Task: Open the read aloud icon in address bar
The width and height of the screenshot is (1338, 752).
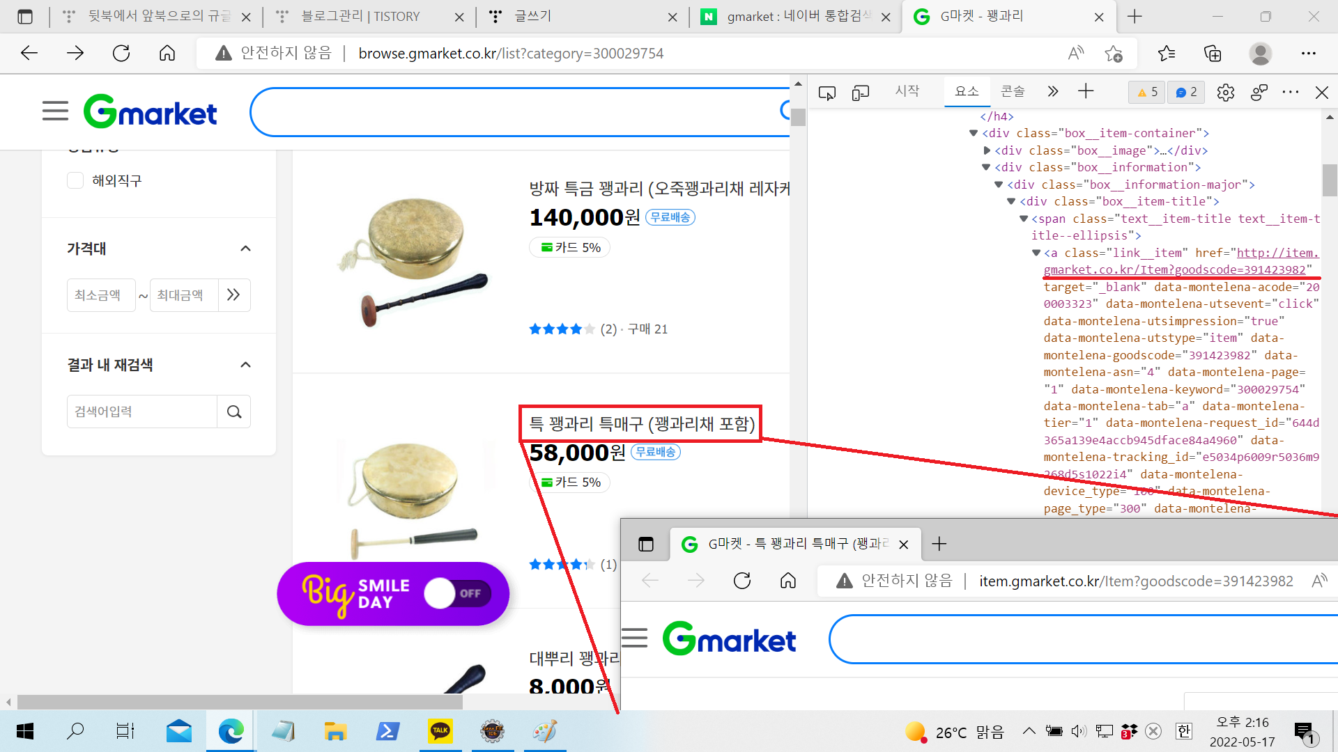Action: pyautogui.click(x=1076, y=53)
